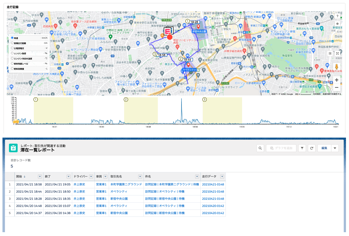
Task: Click the red pin above オペラシティ label
Action: click(x=188, y=65)
